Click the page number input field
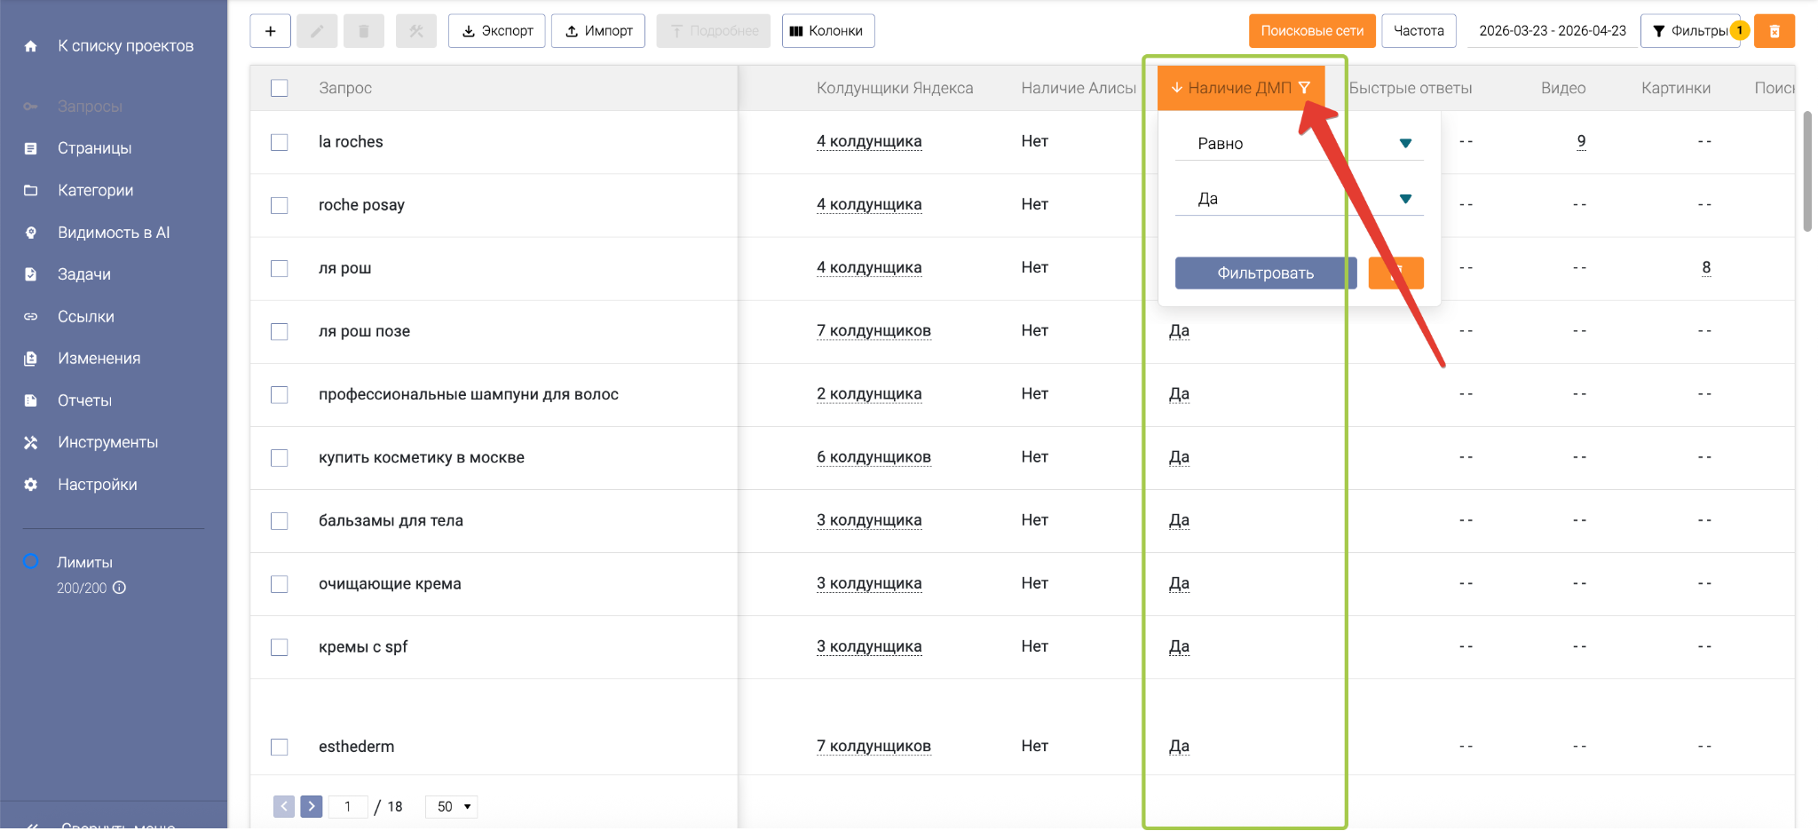 pos(348,806)
